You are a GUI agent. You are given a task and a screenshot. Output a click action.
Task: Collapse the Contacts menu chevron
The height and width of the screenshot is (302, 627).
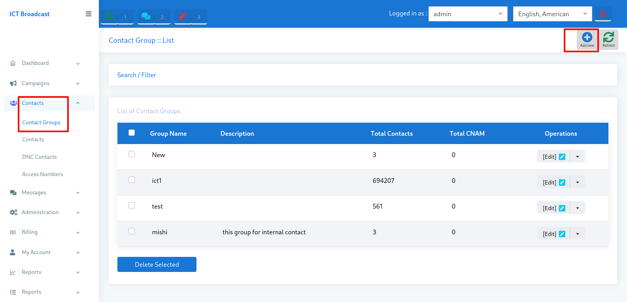pos(78,103)
